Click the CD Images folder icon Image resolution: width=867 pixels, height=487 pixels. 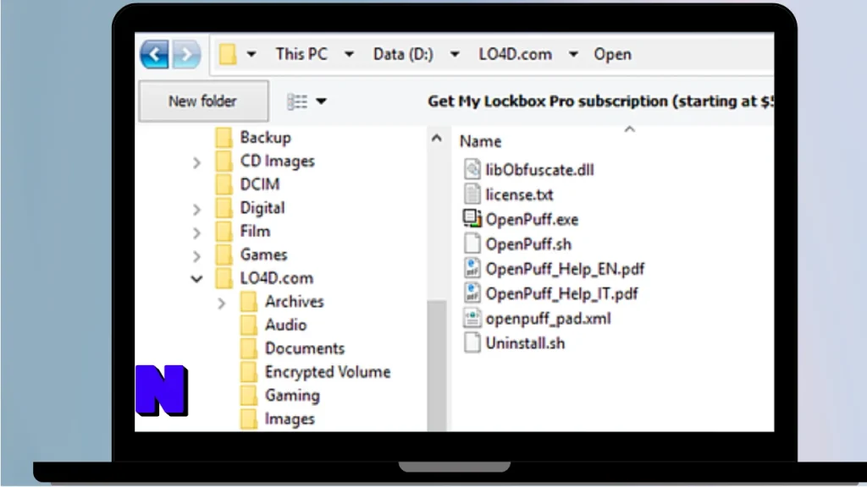point(224,161)
